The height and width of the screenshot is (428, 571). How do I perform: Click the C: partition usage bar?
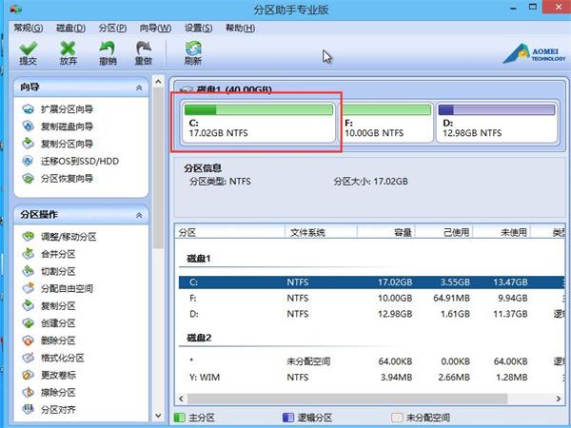pos(259,110)
